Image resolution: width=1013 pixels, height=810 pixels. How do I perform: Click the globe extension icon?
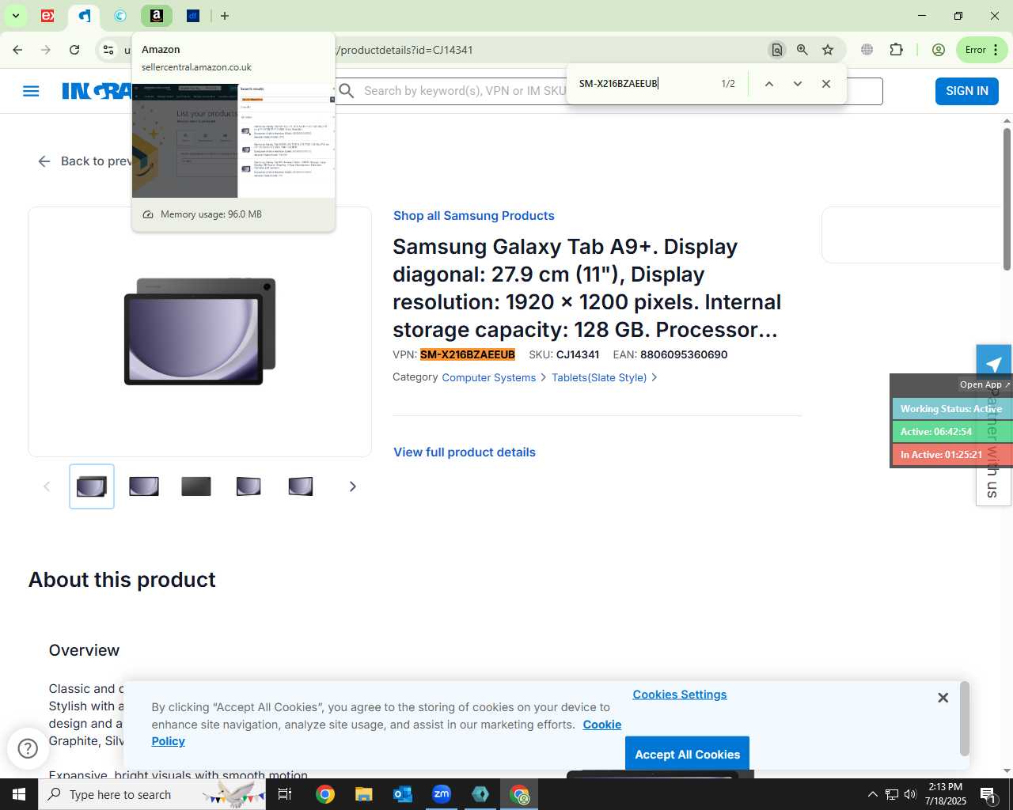click(867, 50)
